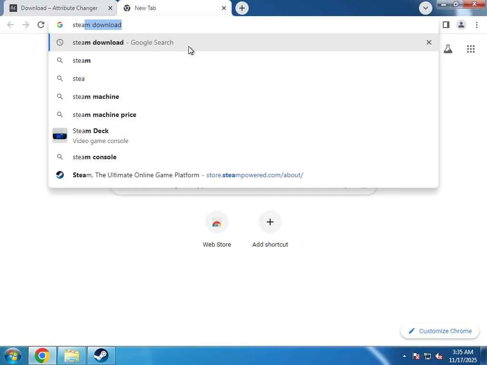Viewport: 487px width, 365px height.
Task: Click the network tray icon
Action: coord(428,356)
